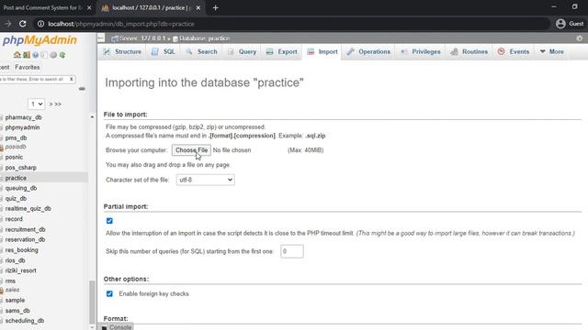
Task: Select pharmacy_db database
Action: coord(23,117)
